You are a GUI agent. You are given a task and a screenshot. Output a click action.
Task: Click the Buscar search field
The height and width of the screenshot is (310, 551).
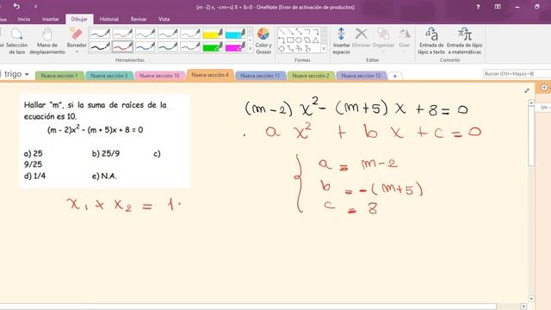pyautogui.click(x=517, y=74)
